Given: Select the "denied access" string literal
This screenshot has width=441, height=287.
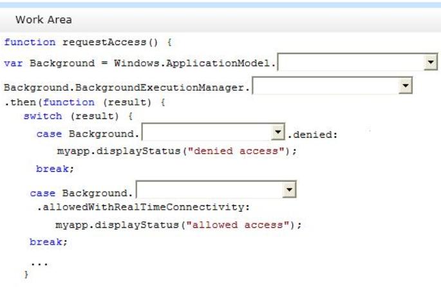Looking at the screenshot, I should tap(236, 151).
